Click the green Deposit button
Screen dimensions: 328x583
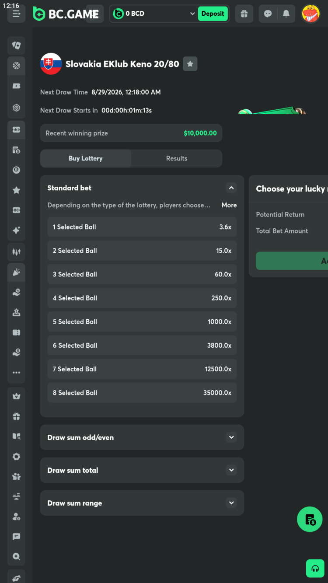click(x=213, y=14)
